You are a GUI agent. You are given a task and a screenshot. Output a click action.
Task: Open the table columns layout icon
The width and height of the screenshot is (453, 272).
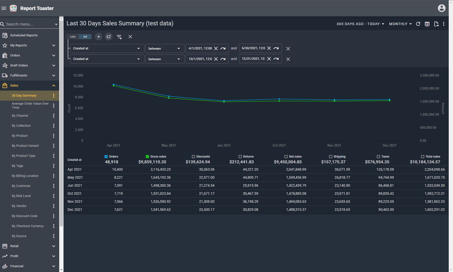(427, 24)
